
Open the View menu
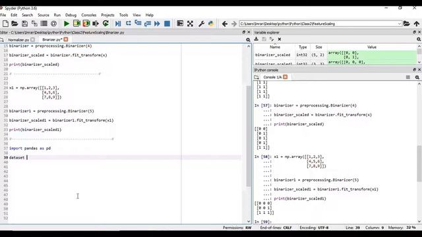click(136, 15)
